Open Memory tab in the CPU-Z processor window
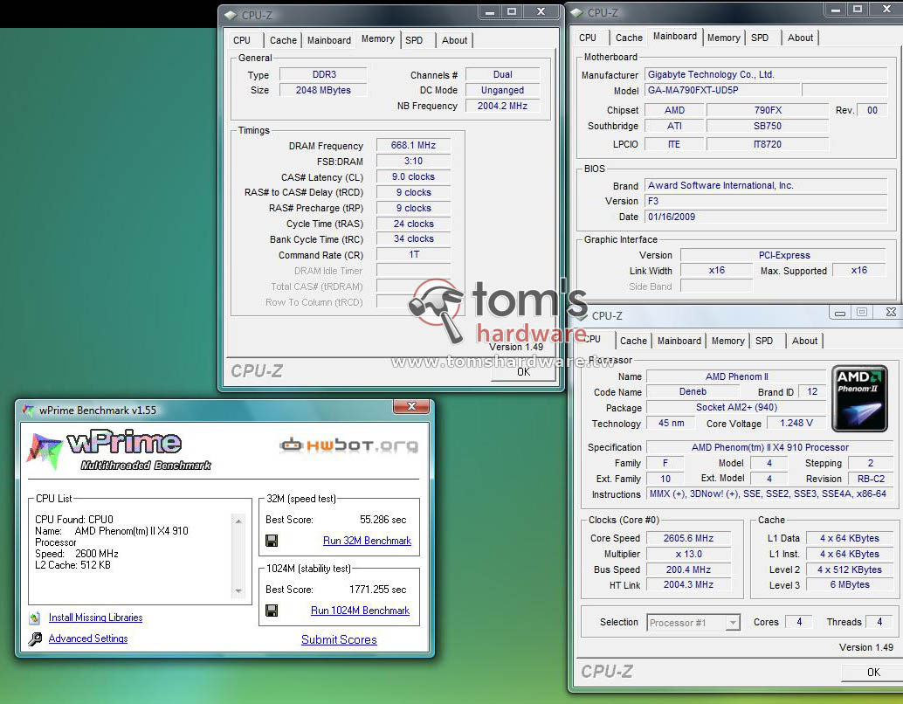This screenshot has width=903, height=704. pyautogui.click(x=728, y=341)
